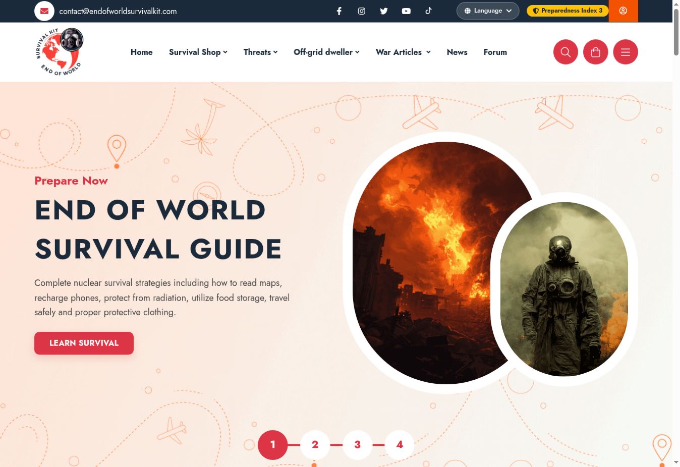Open the Forum page
Screen dimensions: 680x467
pos(495,52)
